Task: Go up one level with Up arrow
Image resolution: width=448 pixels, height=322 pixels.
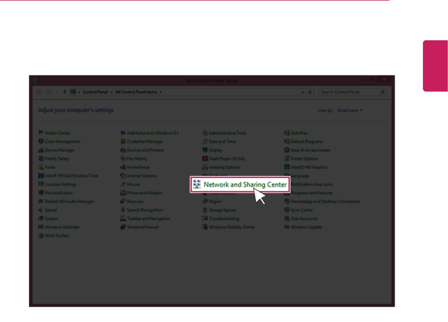Action: pyautogui.click(x=65, y=92)
